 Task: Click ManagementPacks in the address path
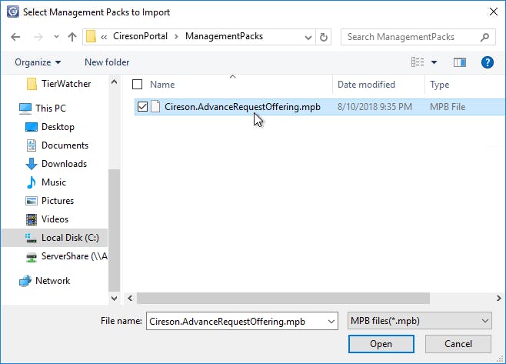pos(224,36)
